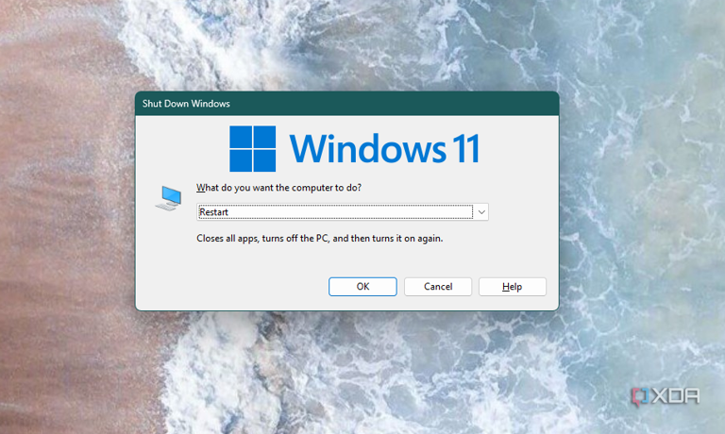Open the Help button in the dialog
725x434 pixels.
[x=513, y=287]
